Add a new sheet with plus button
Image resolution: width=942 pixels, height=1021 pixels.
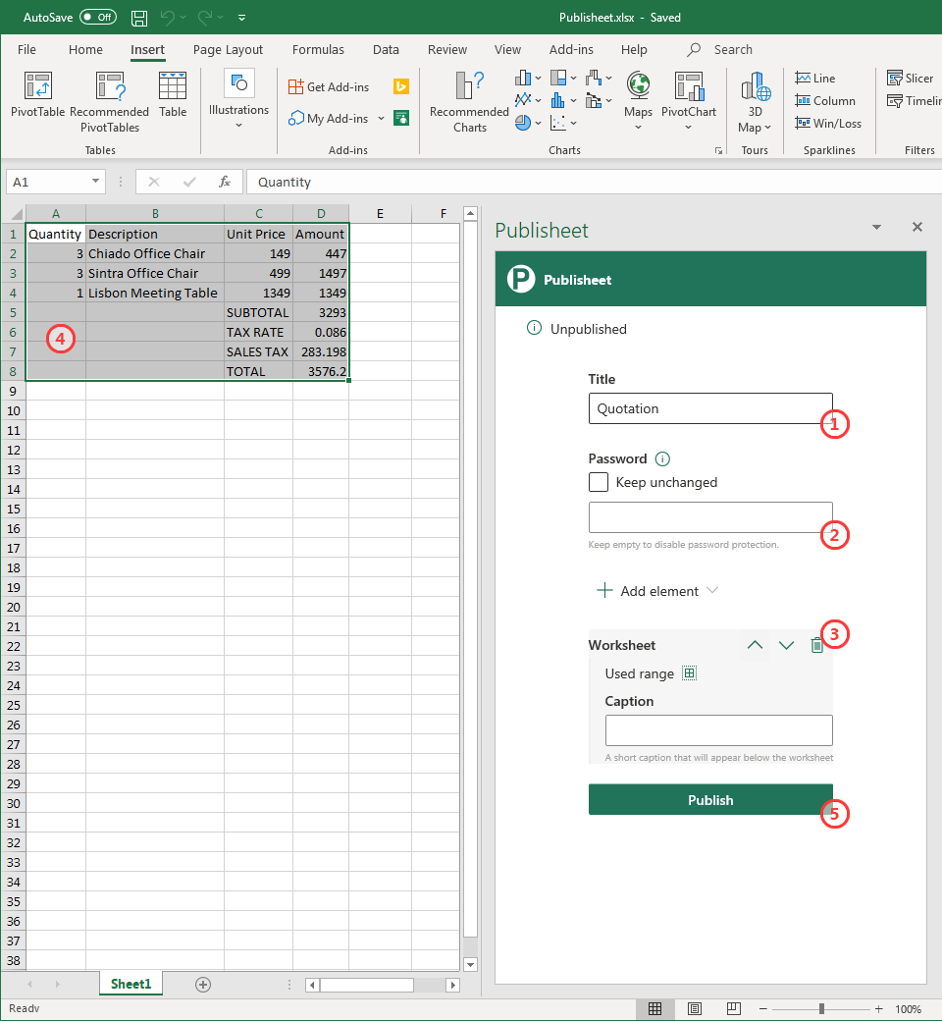click(x=203, y=985)
